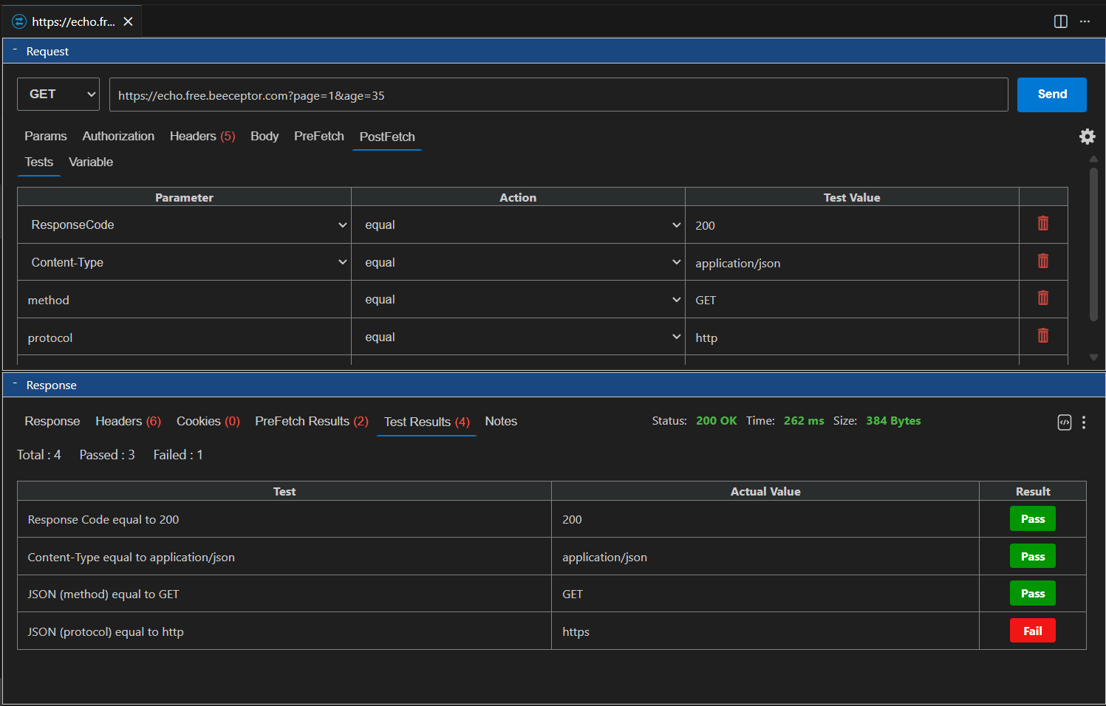Image resolution: width=1106 pixels, height=706 pixels.
Task: Click the 262 ms time value
Action: (804, 421)
